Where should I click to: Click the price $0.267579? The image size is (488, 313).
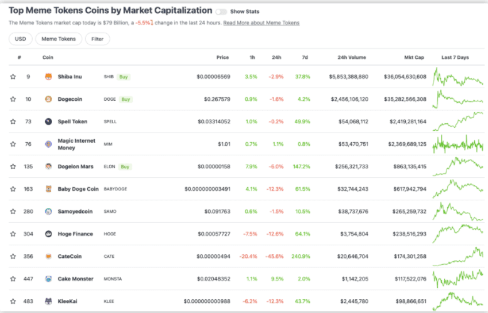click(x=217, y=99)
